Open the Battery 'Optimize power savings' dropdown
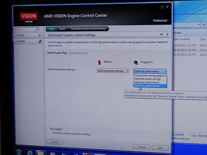The height and width of the screenshot is (155, 207). pos(113,71)
